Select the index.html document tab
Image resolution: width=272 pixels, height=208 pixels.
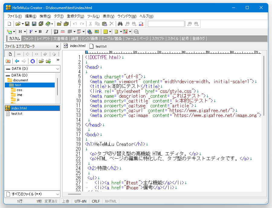pyautogui.click(x=75, y=46)
